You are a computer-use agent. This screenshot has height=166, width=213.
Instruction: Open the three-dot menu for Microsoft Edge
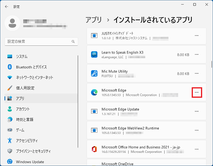coord(197,92)
